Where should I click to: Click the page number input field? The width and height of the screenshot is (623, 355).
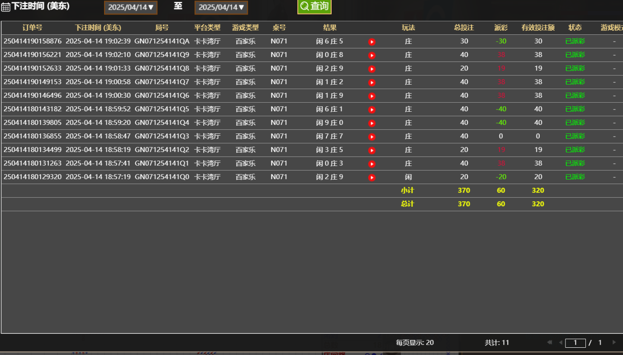575,343
